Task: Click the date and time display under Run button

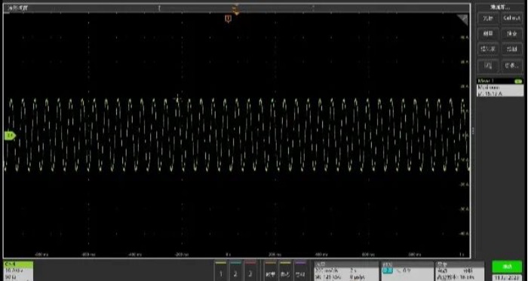Action: [507, 278]
